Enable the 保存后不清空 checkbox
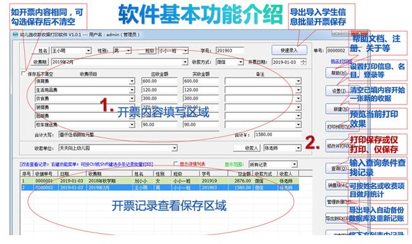Screen dimensions: 412x244 (23, 74)
